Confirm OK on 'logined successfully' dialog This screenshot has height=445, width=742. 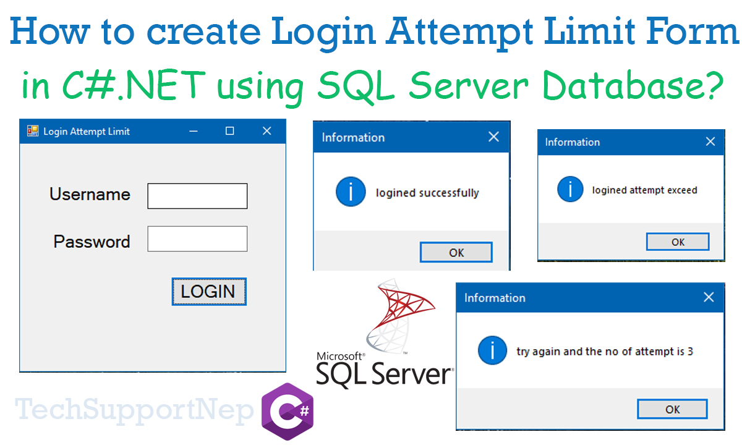pos(456,252)
